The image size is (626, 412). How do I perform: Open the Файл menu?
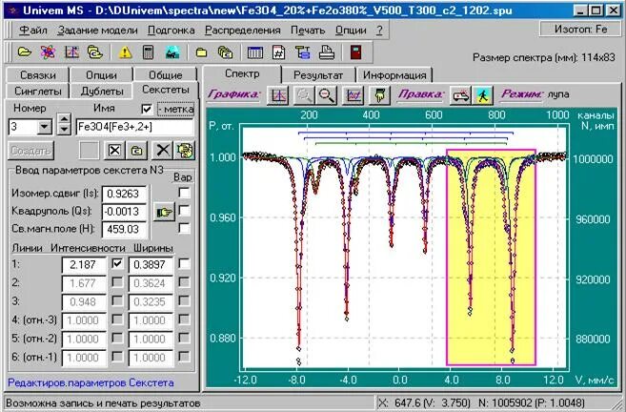point(33,31)
